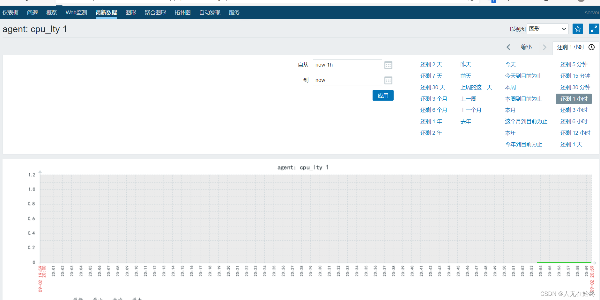Select the 最新数据 menu item

[x=106, y=12]
